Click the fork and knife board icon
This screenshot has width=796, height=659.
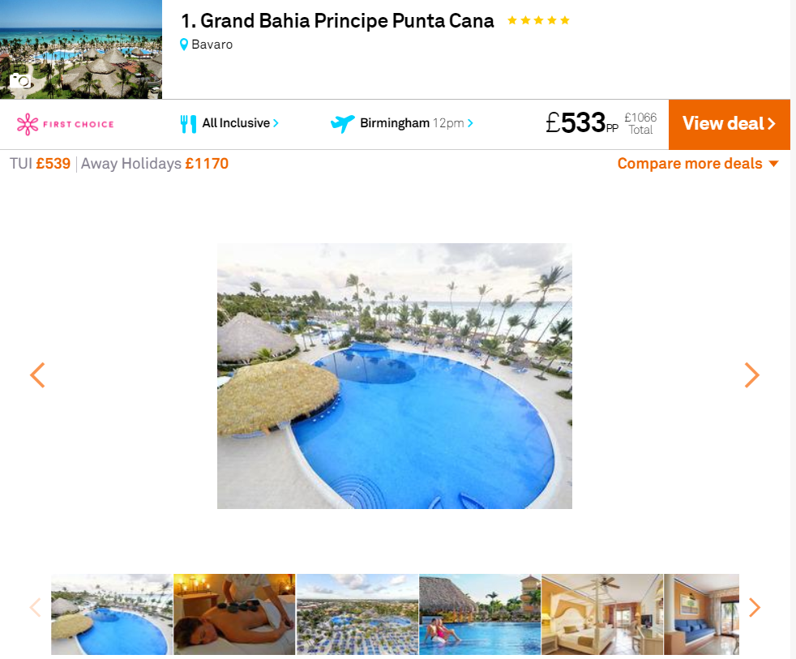tap(188, 124)
